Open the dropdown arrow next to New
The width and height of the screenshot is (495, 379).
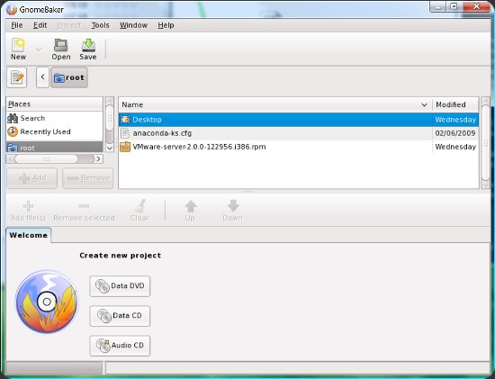click(39, 50)
